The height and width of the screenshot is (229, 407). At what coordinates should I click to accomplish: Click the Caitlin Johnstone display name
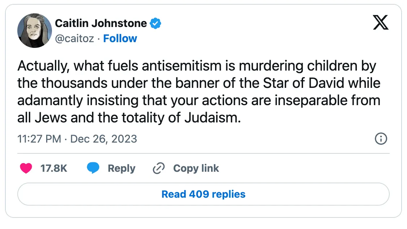click(101, 23)
